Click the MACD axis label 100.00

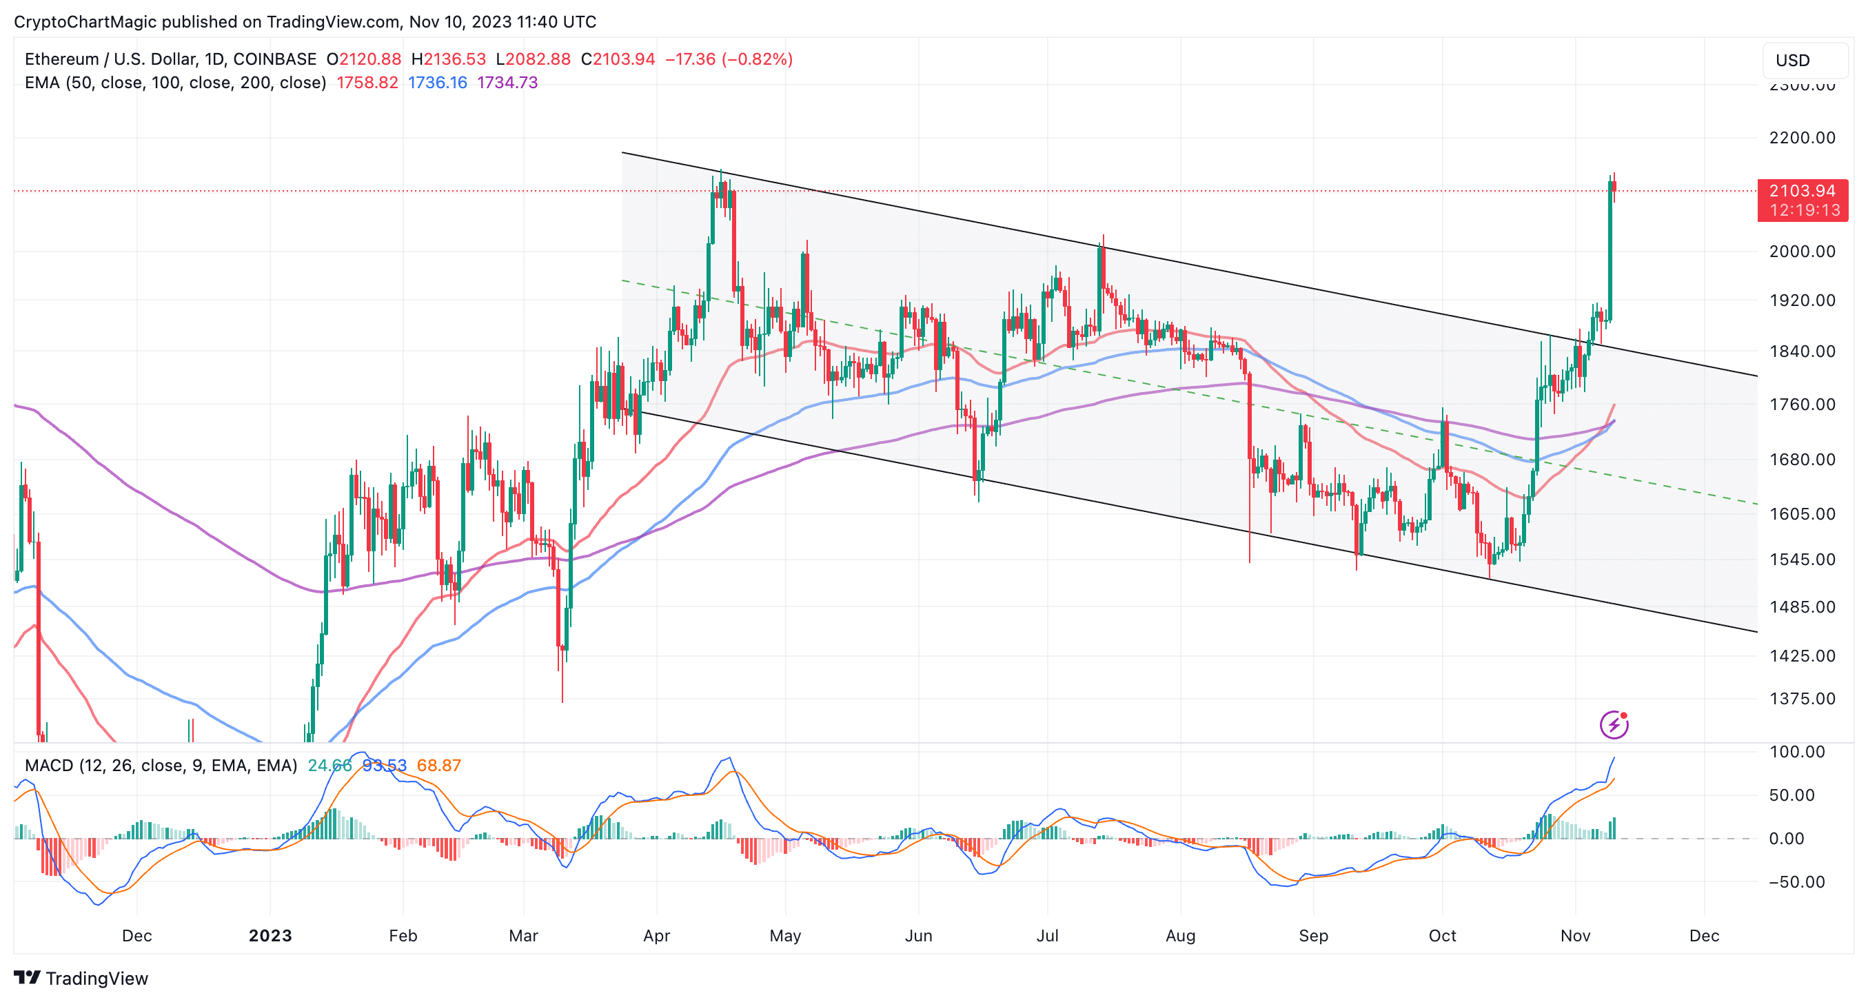tap(1797, 752)
